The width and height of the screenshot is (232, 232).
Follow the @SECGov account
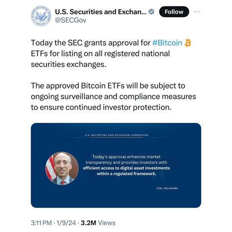click(174, 12)
